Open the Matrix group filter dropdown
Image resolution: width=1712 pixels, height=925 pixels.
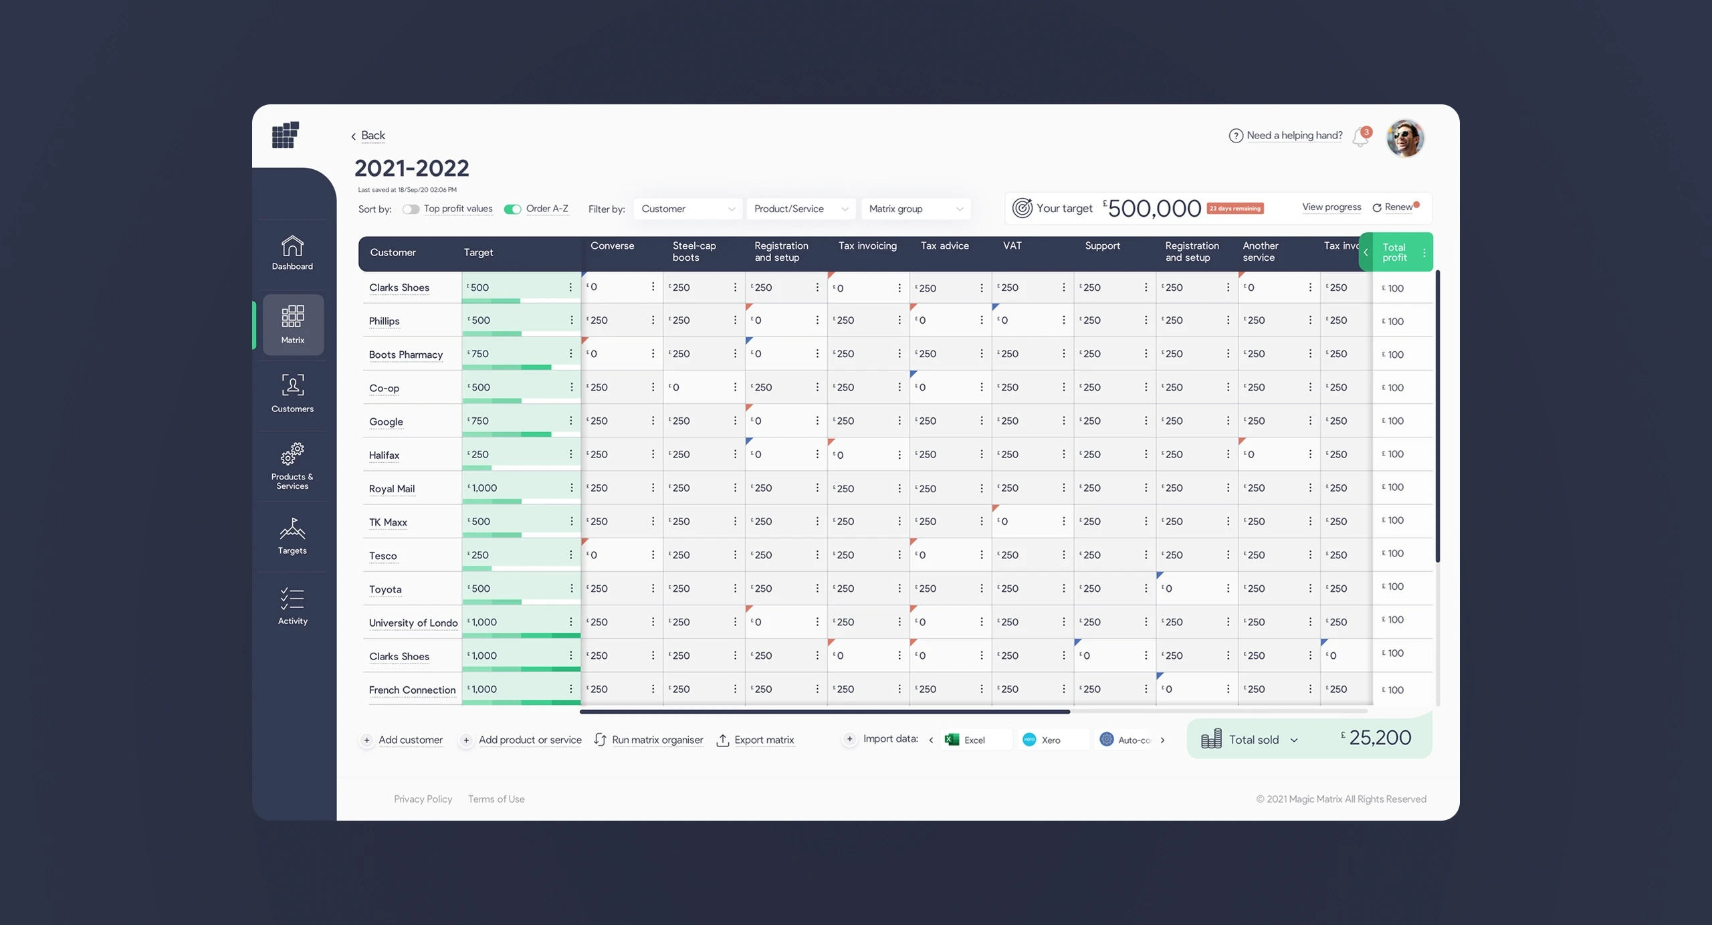pyautogui.click(x=916, y=209)
